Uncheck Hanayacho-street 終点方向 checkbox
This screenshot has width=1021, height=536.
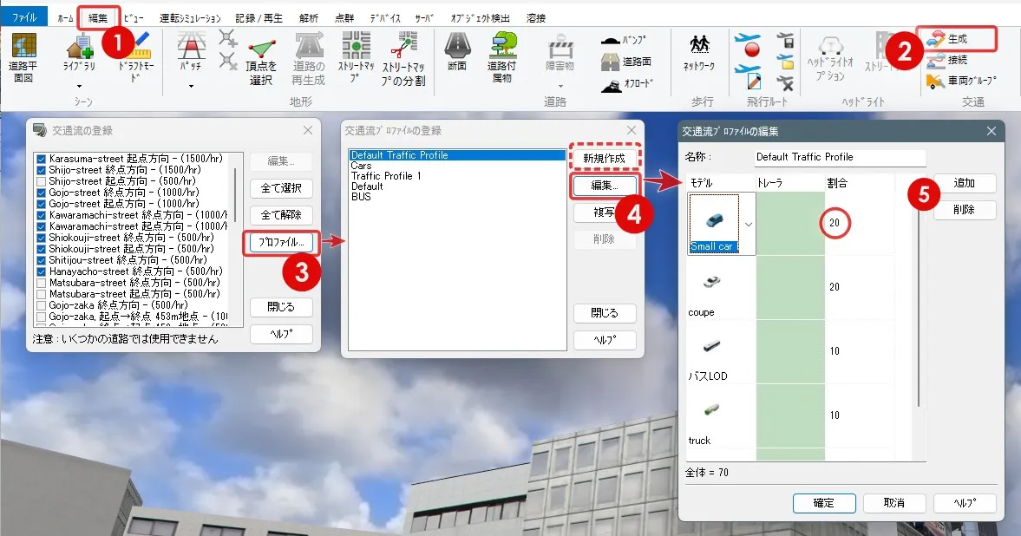click(41, 271)
